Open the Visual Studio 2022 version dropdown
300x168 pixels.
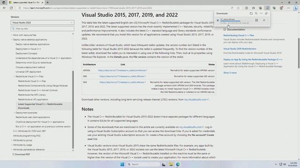(x=43, y=22)
